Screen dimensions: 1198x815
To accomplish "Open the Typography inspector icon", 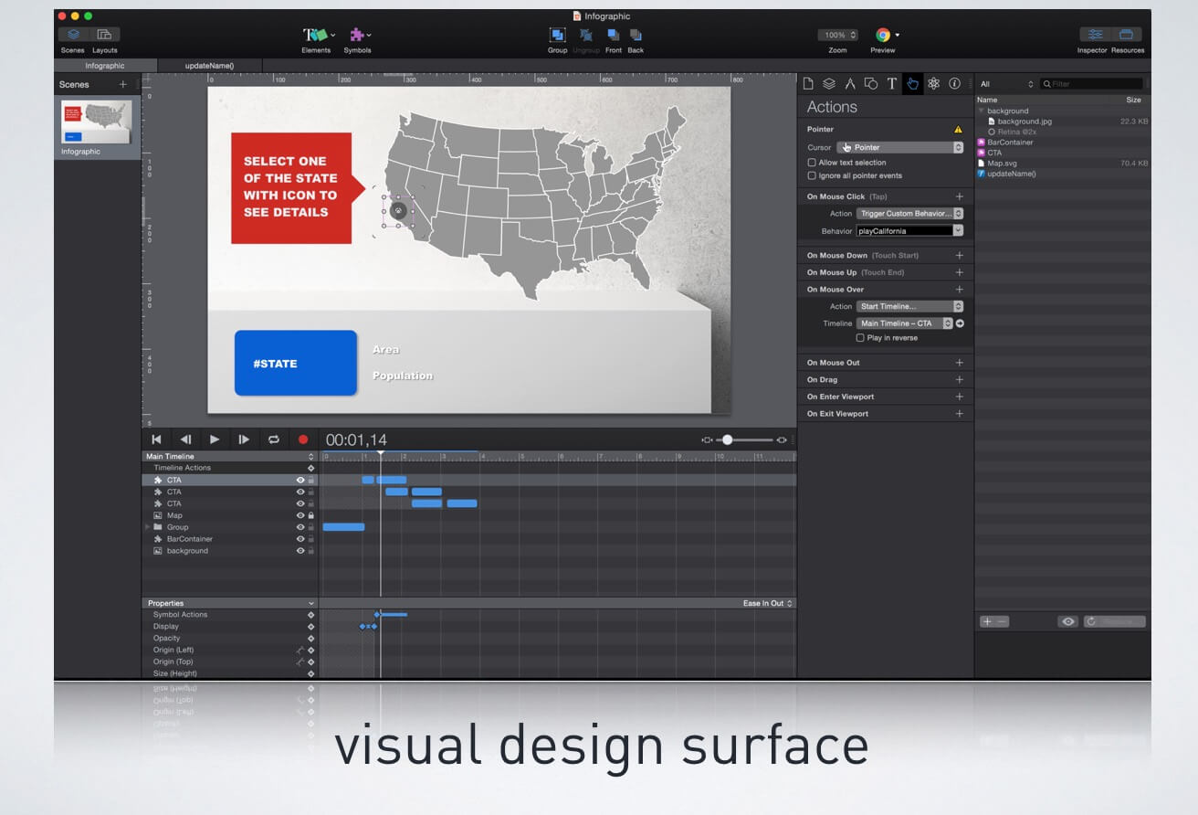I will pyautogui.click(x=892, y=83).
